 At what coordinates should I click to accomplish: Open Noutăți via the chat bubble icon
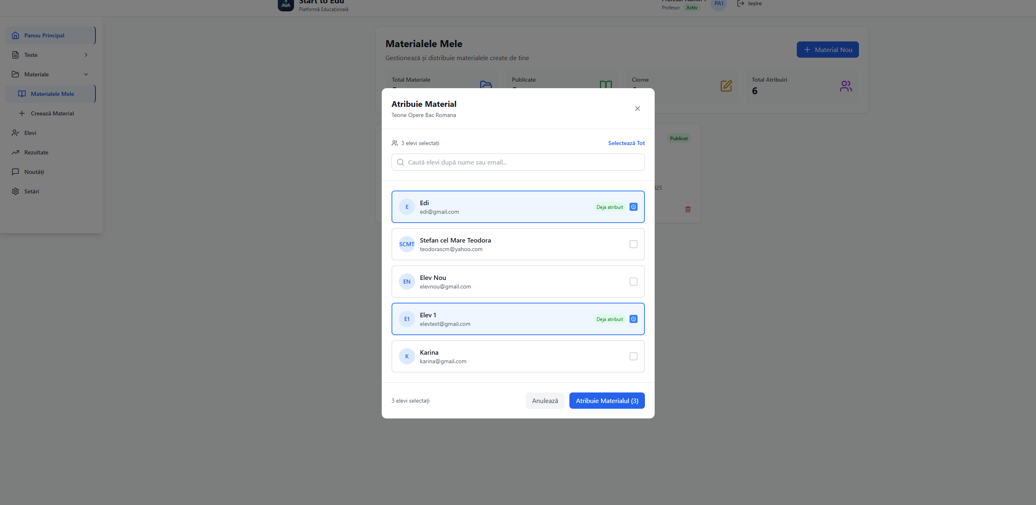point(15,171)
